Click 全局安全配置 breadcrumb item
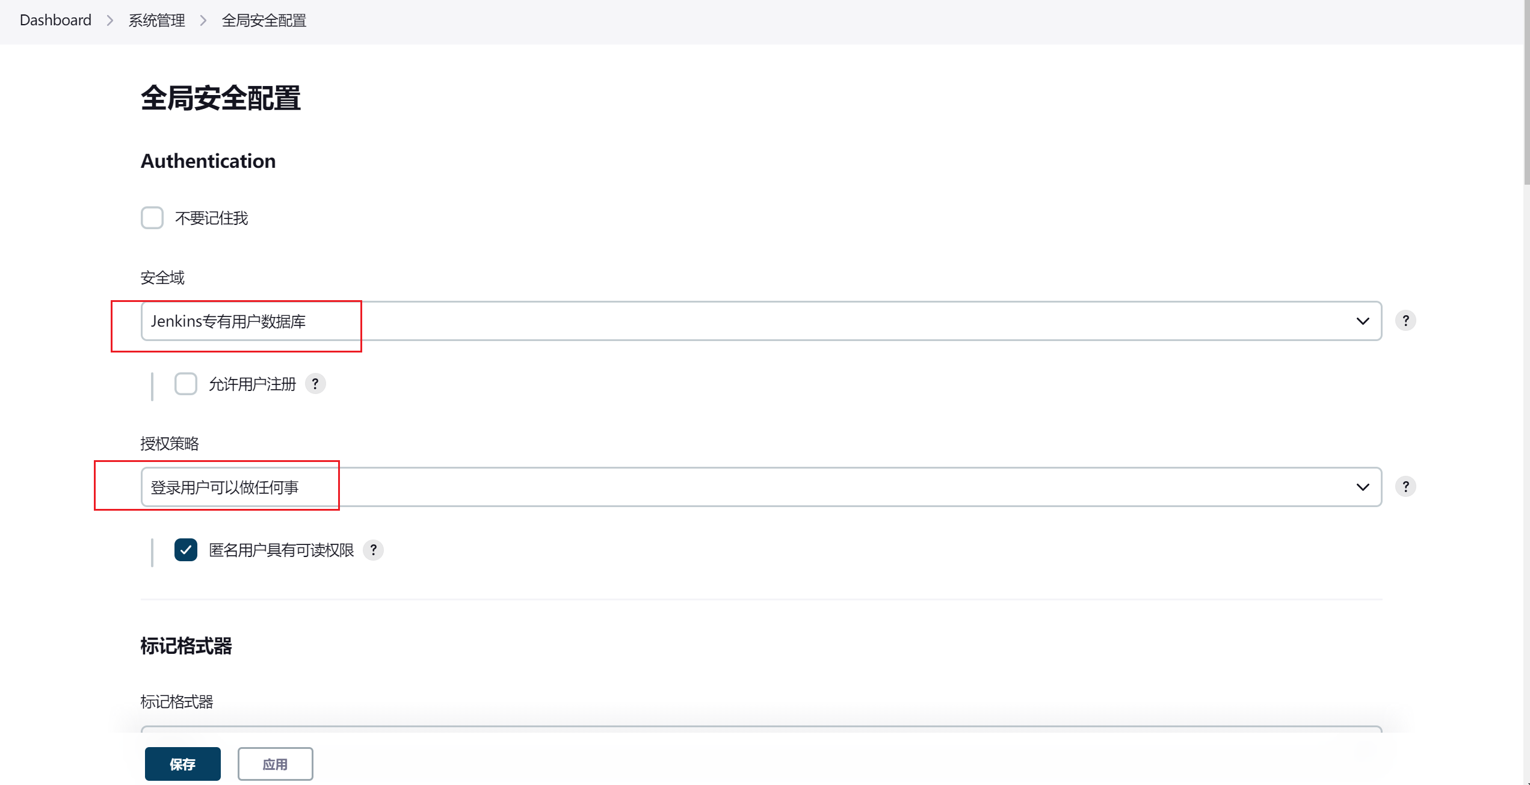Screen dimensions: 1530x785 tap(264, 20)
